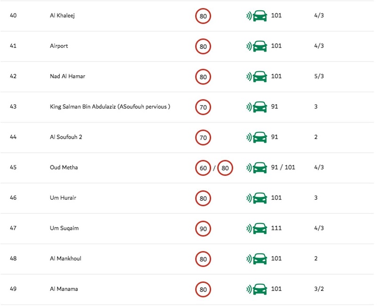The width and height of the screenshot is (377, 306).
Task: Click the radar car icon in Al Manama row
Action: 256,289
